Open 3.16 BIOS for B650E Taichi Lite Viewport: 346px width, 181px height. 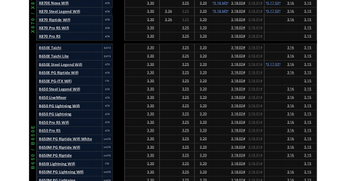[291, 56]
